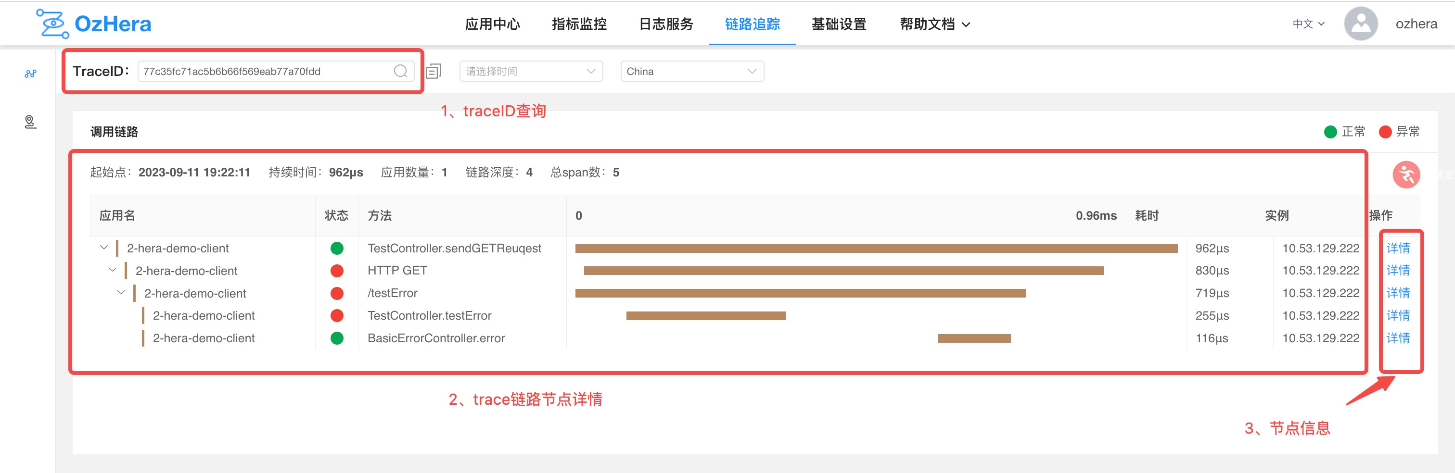Collapse the /testError row's tree node

click(x=121, y=292)
